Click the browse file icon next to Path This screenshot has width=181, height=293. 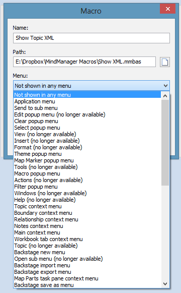point(165,62)
